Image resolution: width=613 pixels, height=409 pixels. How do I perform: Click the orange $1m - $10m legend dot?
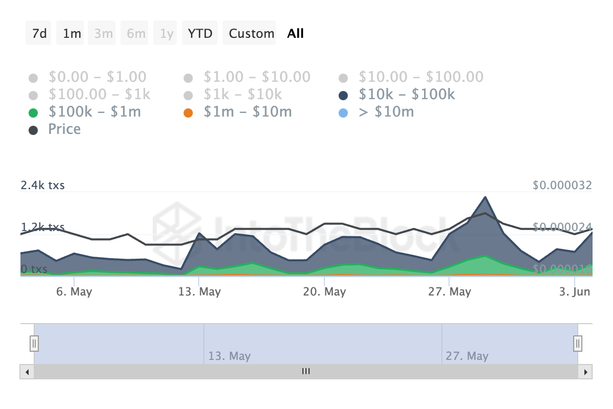[188, 113]
